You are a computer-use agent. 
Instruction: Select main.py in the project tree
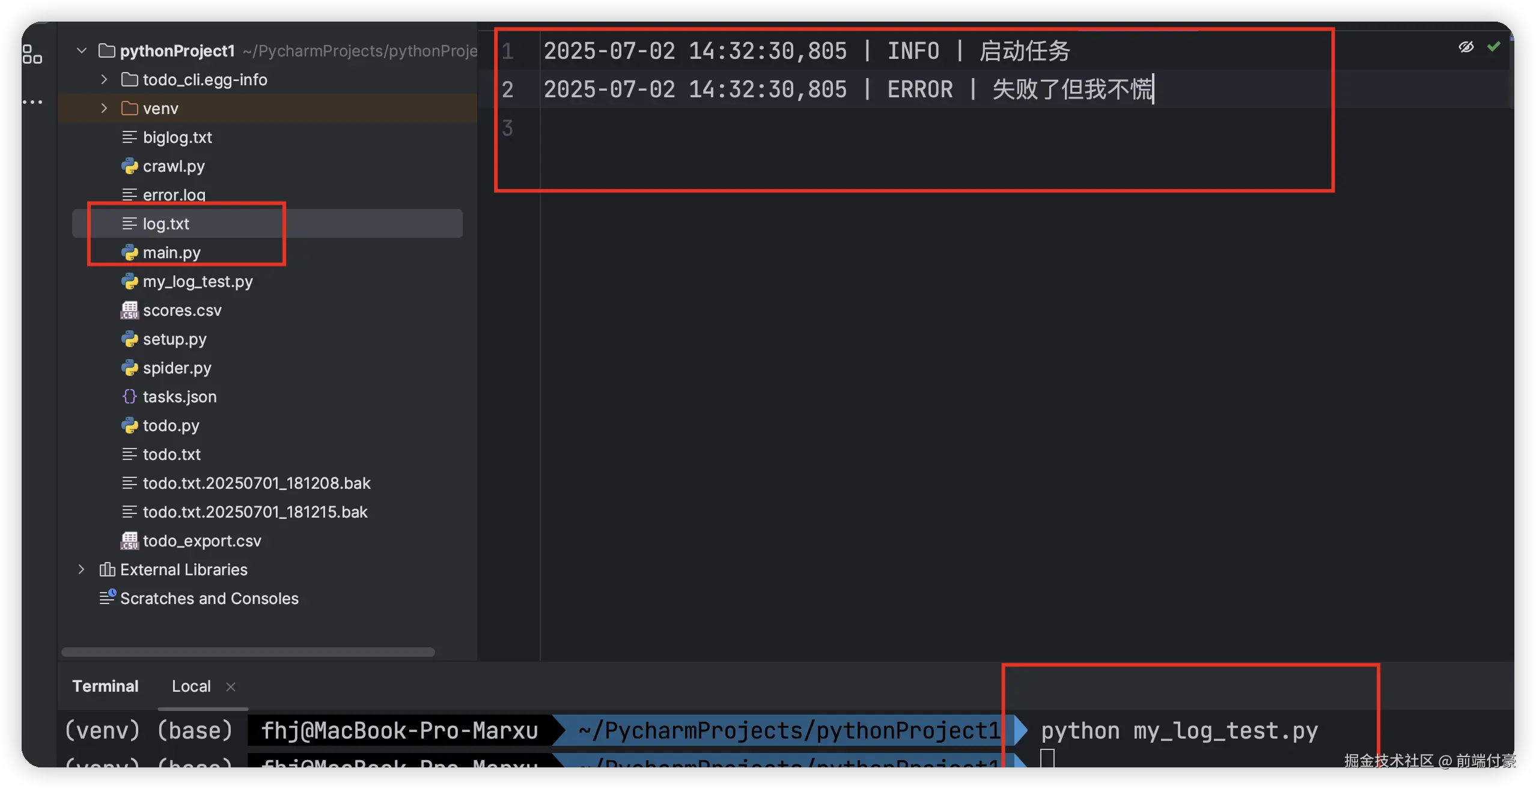pyautogui.click(x=171, y=253)
